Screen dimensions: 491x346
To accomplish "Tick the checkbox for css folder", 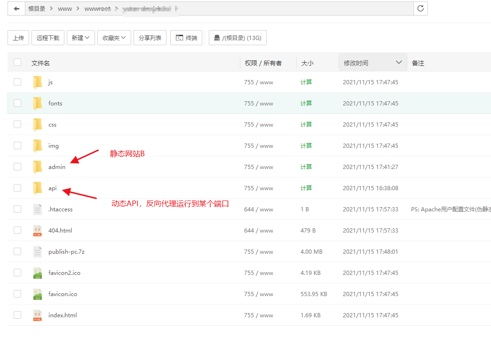I will click(17, 124).
